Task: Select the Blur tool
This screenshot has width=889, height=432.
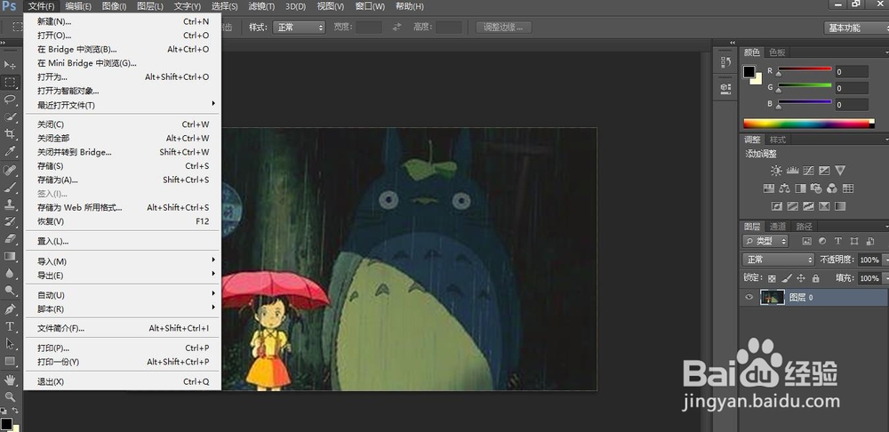Action: [10, 273]
